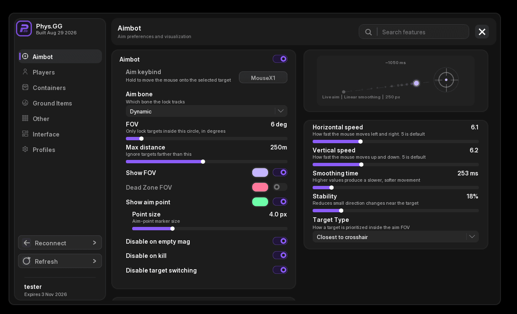Click the "tester" username text
Viewport: 517px width, 314px height.
33,287
